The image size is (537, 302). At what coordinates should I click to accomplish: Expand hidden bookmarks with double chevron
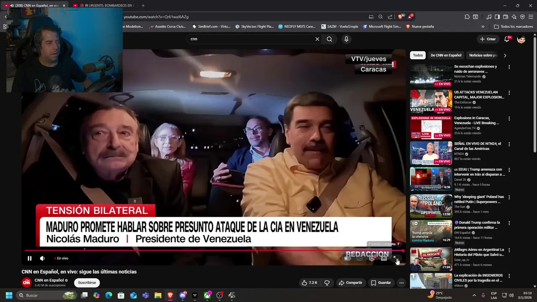tap(483, 26)
